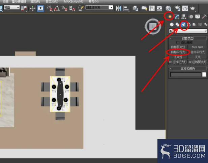Open the white object color swatch

(x=204, y=74)
